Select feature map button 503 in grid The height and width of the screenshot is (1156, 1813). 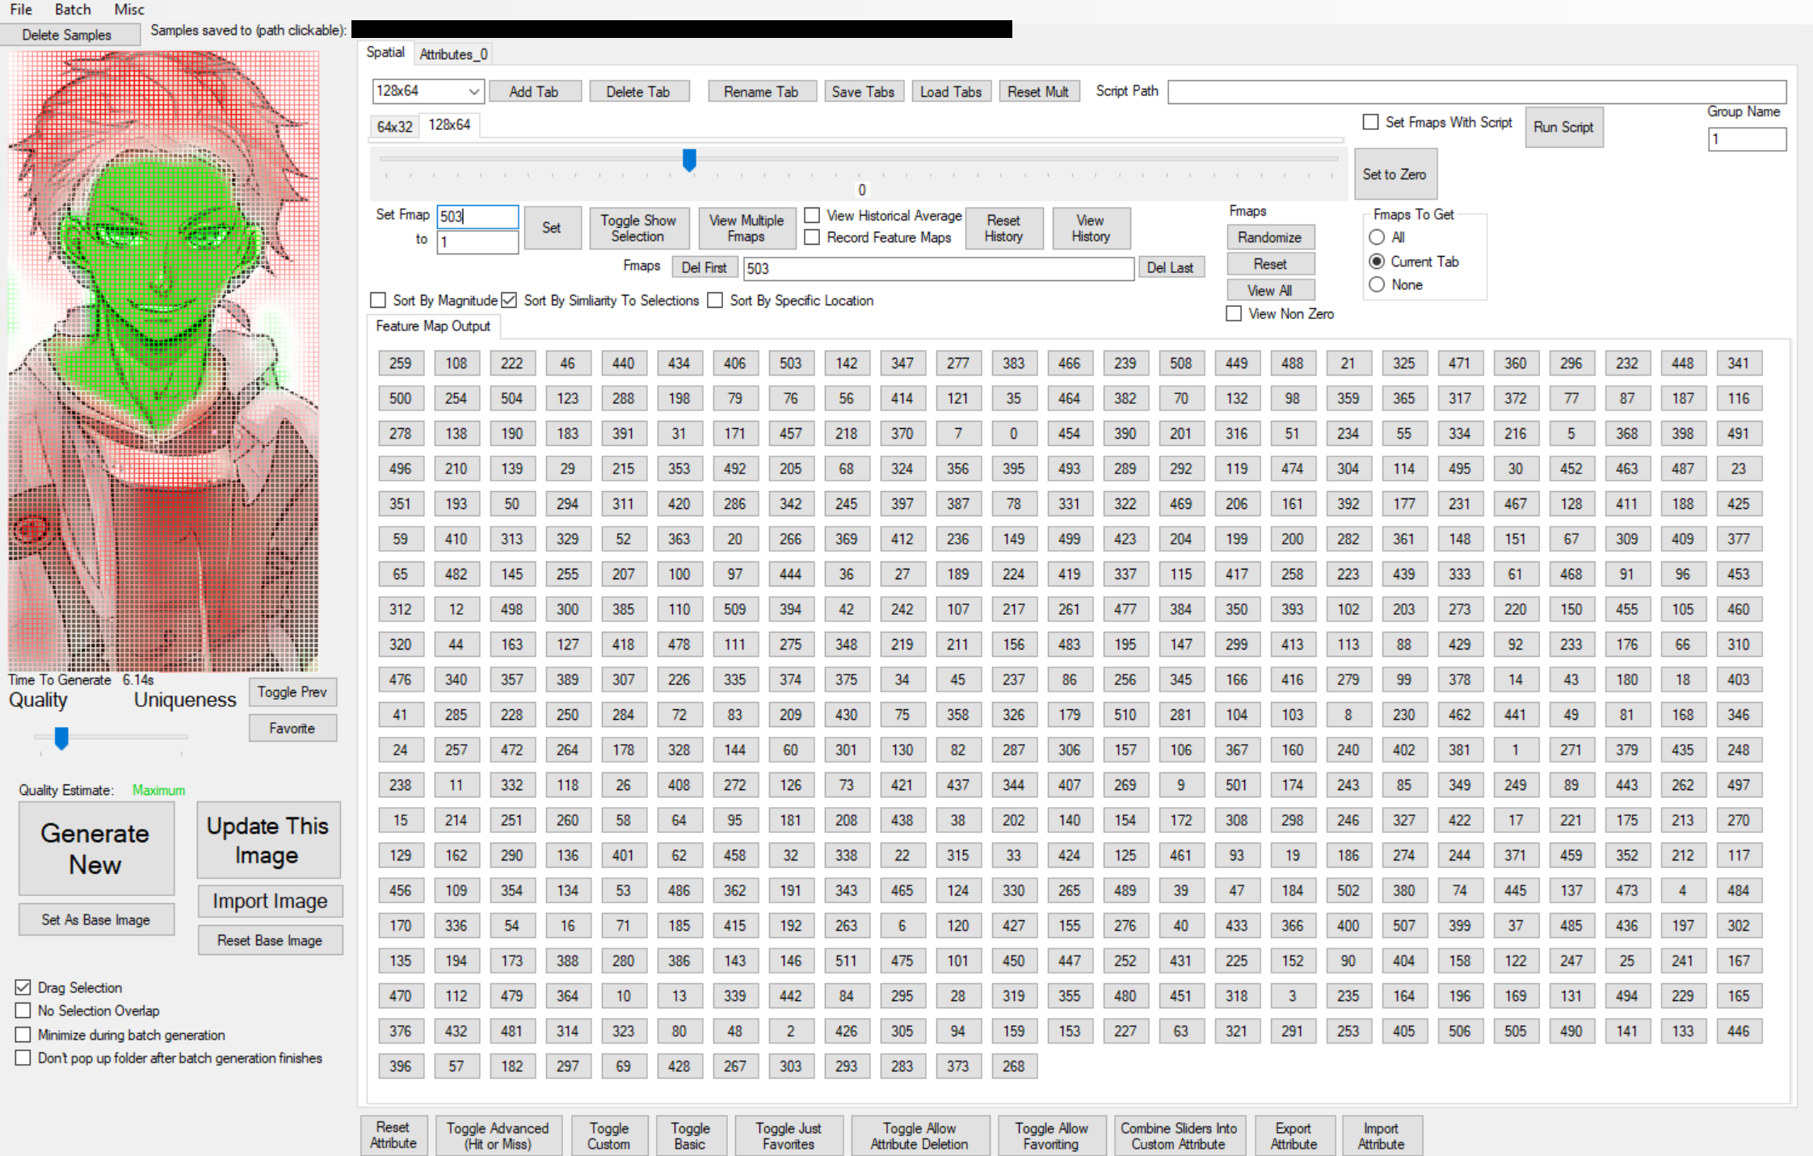[x=790, y=364]
